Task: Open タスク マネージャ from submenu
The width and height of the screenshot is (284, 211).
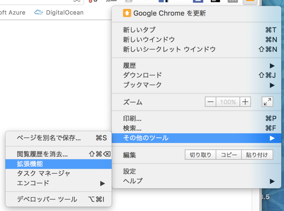Action: coord(59,173)
